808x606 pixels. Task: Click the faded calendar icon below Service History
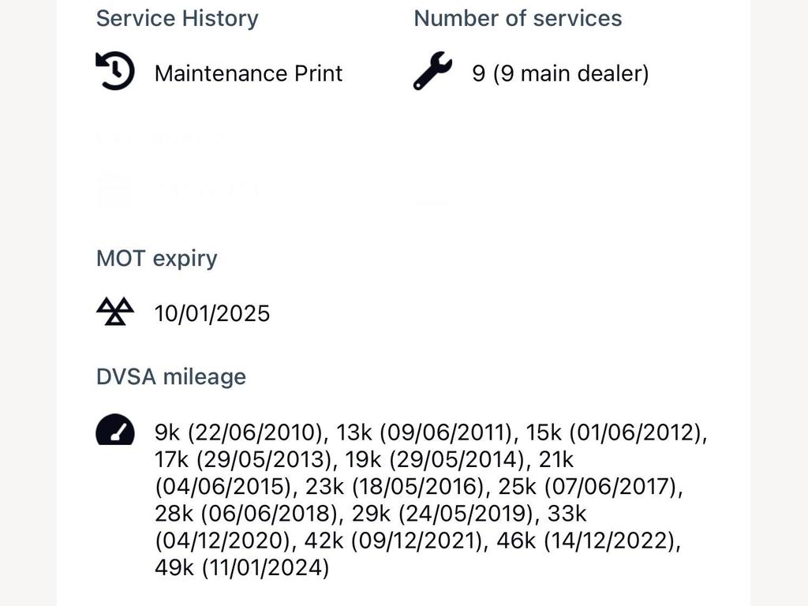[x=114, y=189]
